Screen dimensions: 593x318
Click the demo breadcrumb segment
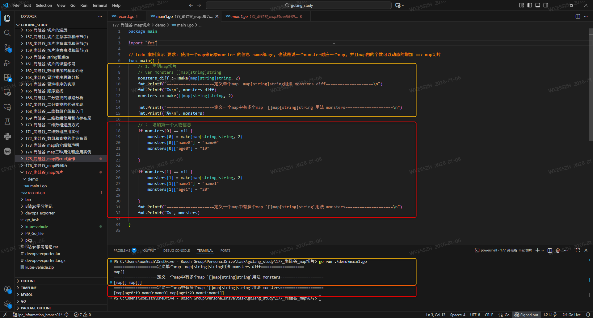pos(160,25)
